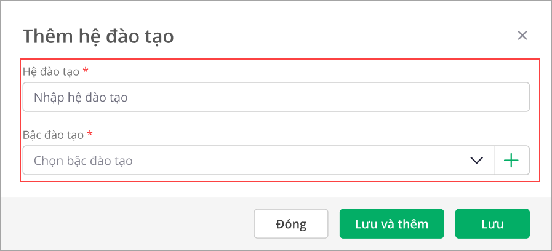The width and height of the screenshot is (552, 251).
Task: Open the Chọn bậc đào tạo combo box
Action: 246,161
